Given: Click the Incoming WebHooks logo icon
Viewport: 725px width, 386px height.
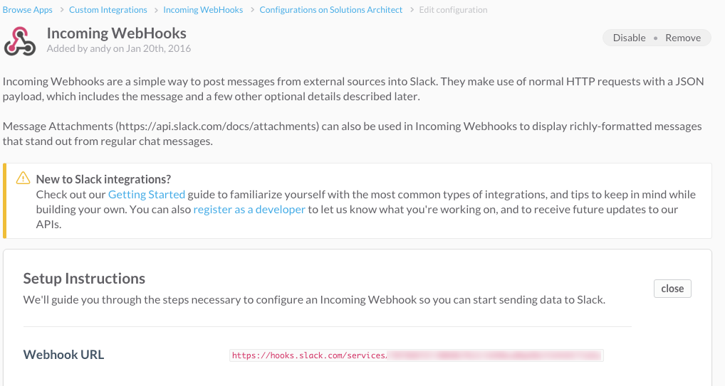Looking at the screenshot, I should [x=20, y=41].
